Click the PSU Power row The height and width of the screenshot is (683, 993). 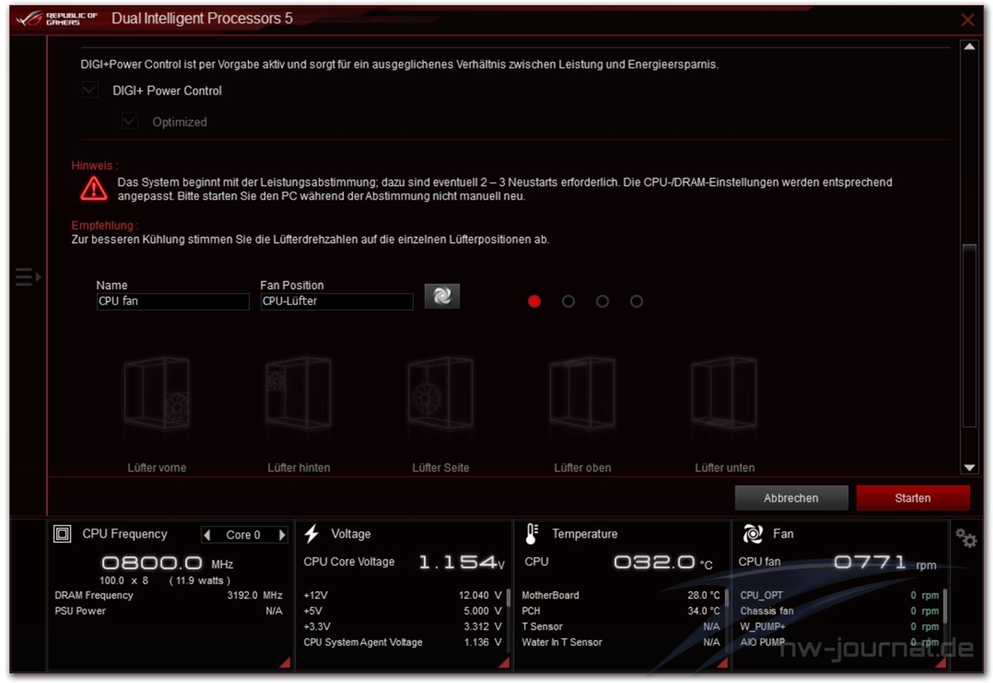pos(169,611)
